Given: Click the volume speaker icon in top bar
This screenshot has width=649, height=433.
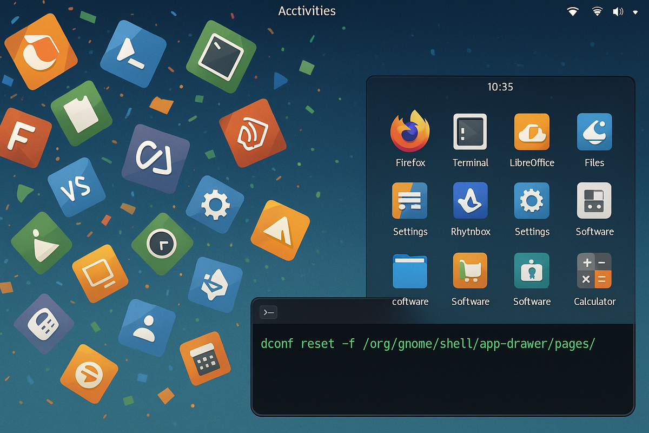Looking at the screenshot, I should pyautogui.click(x=618, y=11).
